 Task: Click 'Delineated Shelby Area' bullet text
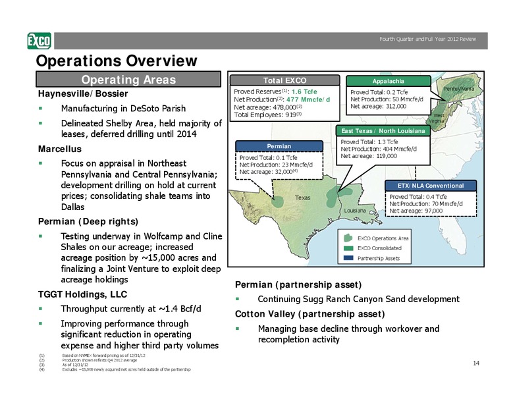pyautogui.click(x=142, y=129)
